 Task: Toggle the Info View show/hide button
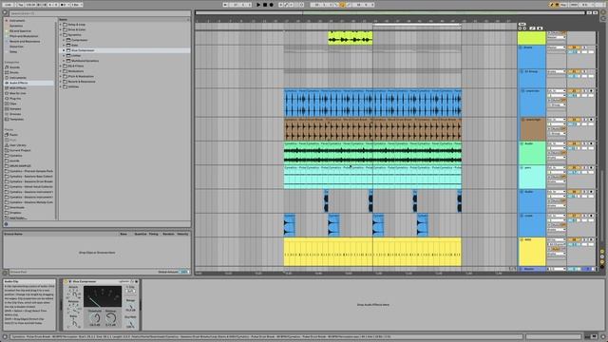pyautogui.click(x=5, y=337)
